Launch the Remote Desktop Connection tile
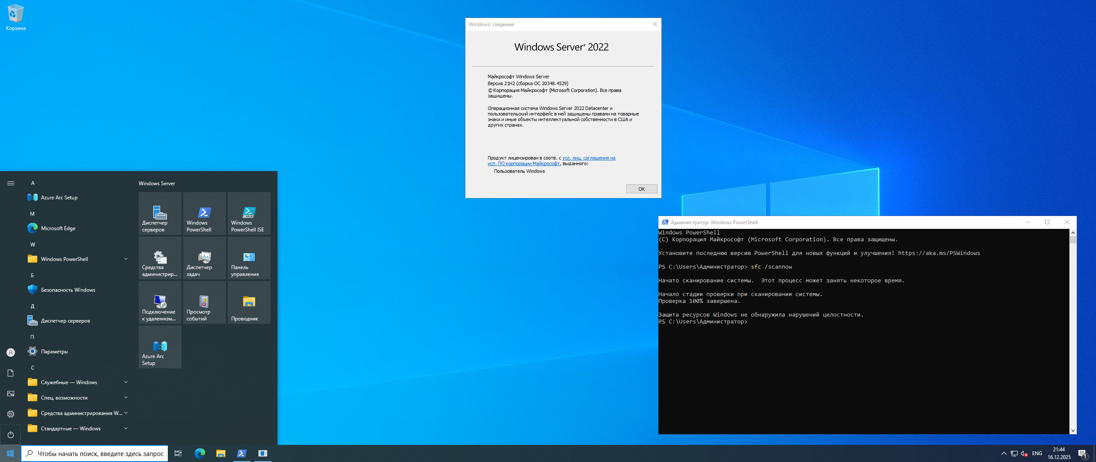Image resolution: width=1096 pixels, height=462 pixels. tap(160, 302)
